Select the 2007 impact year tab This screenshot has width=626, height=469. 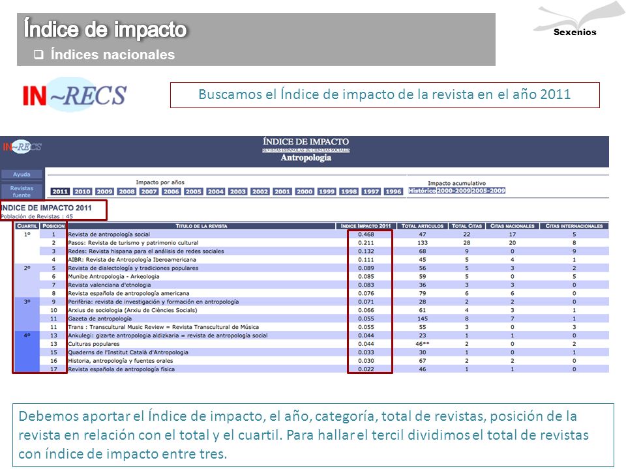(x=149, y=192)
